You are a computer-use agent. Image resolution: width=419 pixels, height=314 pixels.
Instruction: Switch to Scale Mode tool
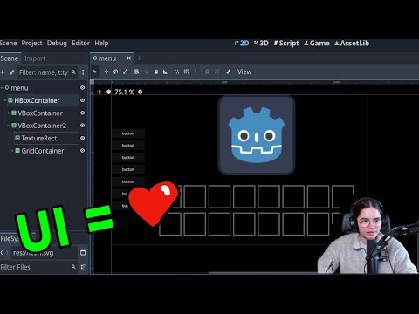[126, 72]
